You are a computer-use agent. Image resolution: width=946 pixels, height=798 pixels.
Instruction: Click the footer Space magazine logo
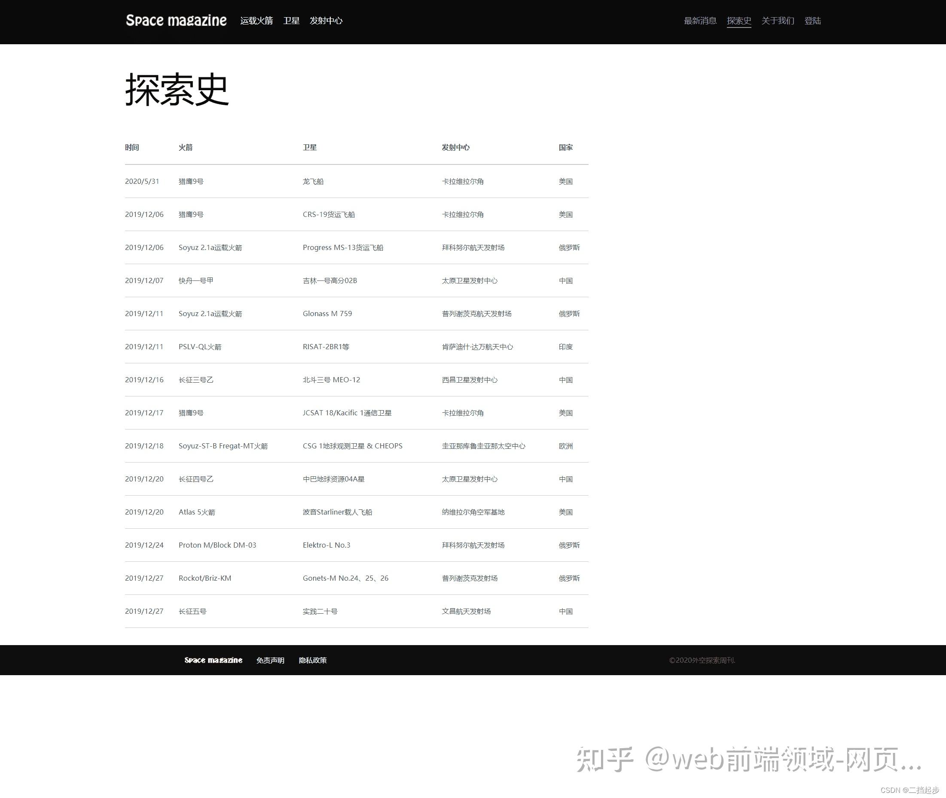pos(213,660)
